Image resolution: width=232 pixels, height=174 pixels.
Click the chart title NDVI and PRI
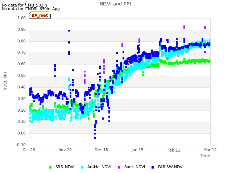[x=115, y=4]
